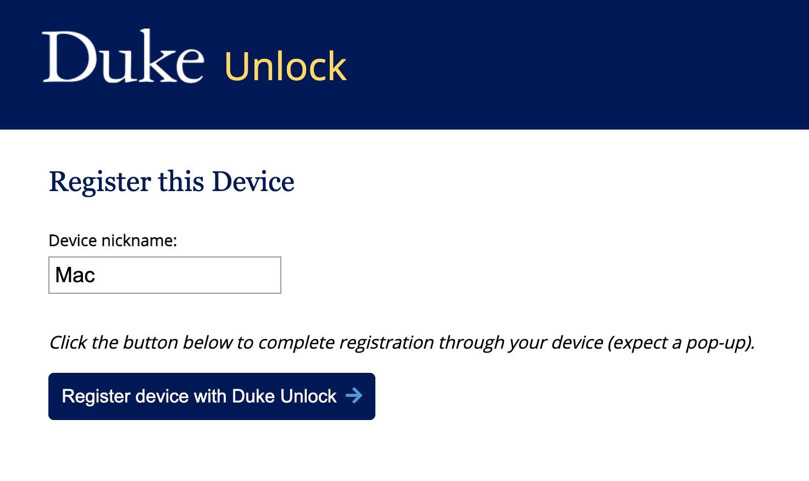Click the Duke wordmark logo
The width and height of the screenshot is (809, 481).
[123, 58]
